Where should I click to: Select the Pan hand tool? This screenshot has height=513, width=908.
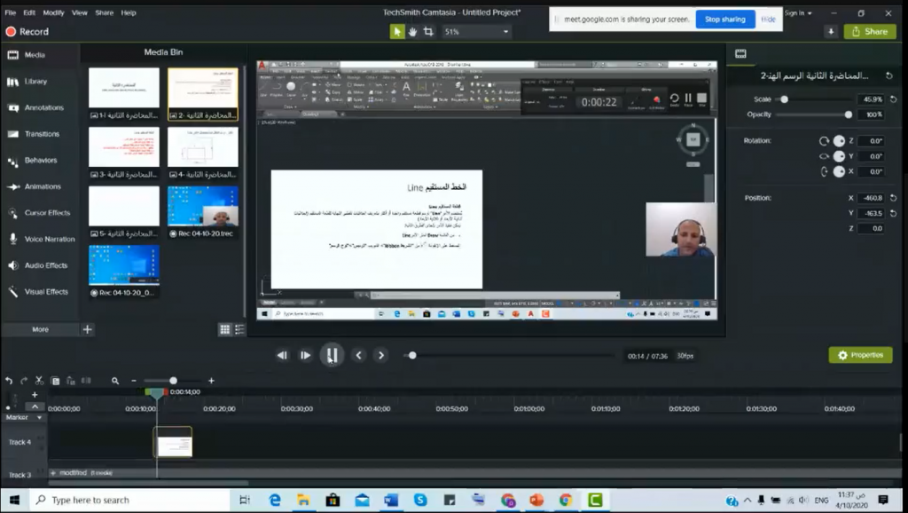click(412, 31)
